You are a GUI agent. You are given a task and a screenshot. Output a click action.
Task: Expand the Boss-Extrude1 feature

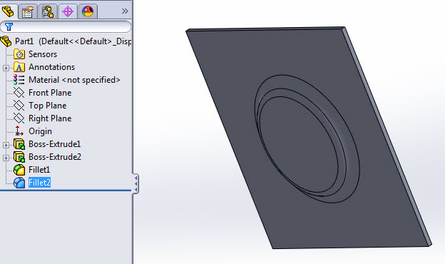[6, 145]
